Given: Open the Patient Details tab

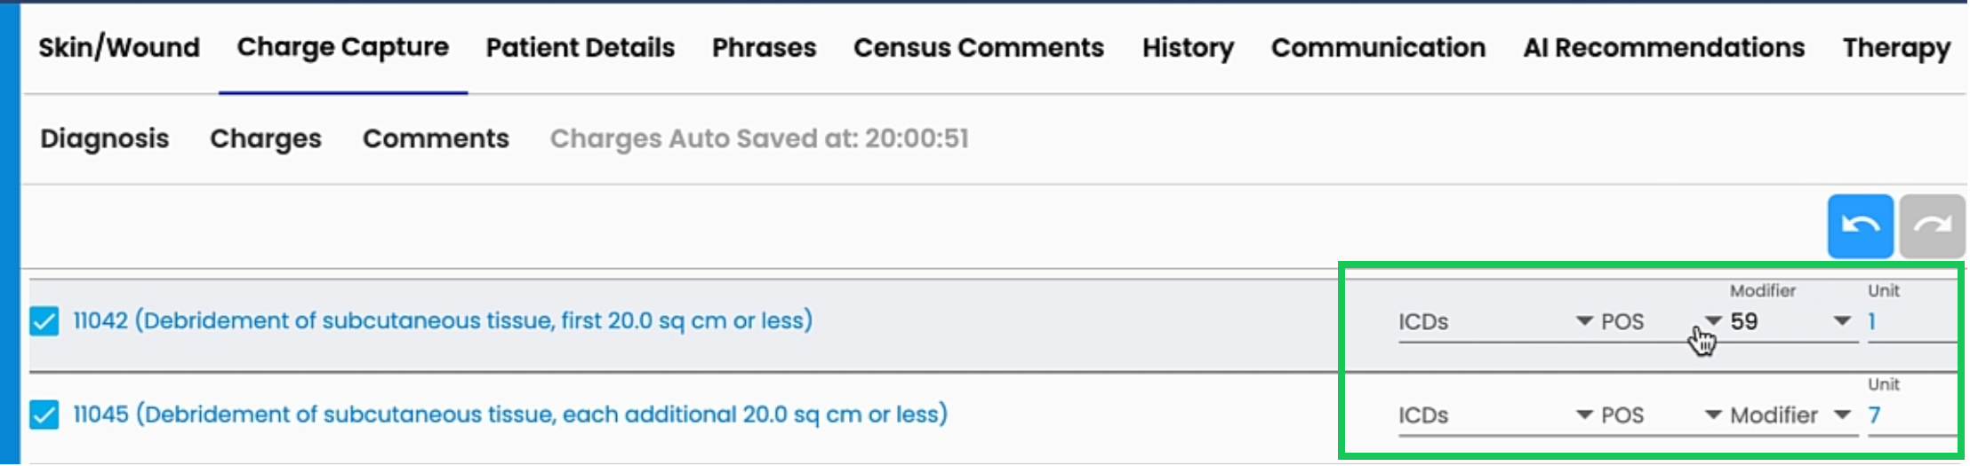Looking at the screenshot, I should pyautogui.click(x=580, y=48).
